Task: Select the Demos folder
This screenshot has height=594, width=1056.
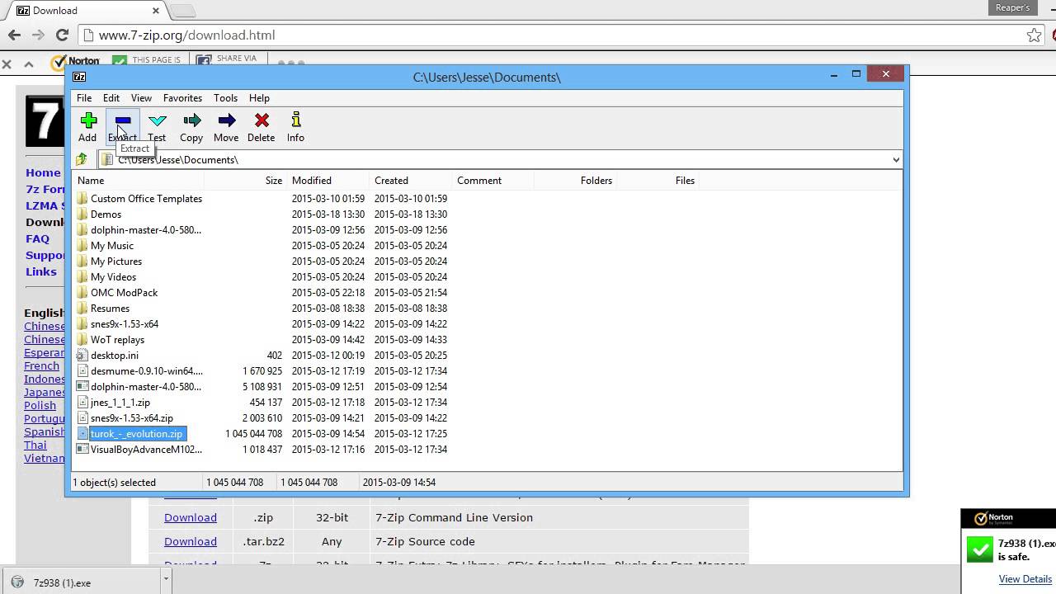Action: coord(106,214)
